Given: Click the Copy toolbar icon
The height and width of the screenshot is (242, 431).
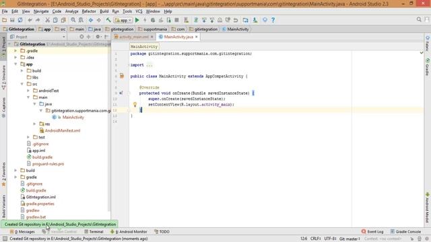Looking at the screenshot, I should pyautogui.click(x=55, y=20).
